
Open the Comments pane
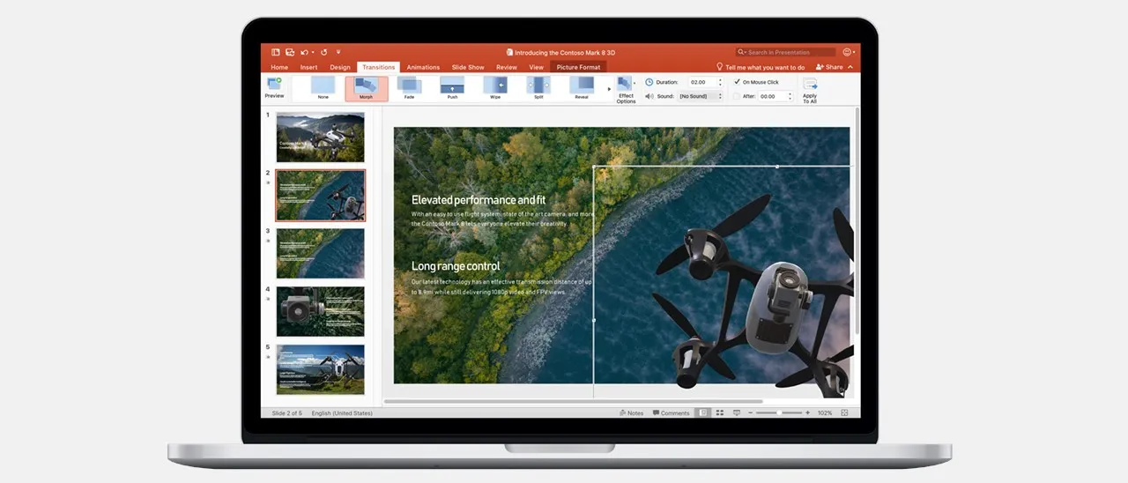tap(672, 412)
